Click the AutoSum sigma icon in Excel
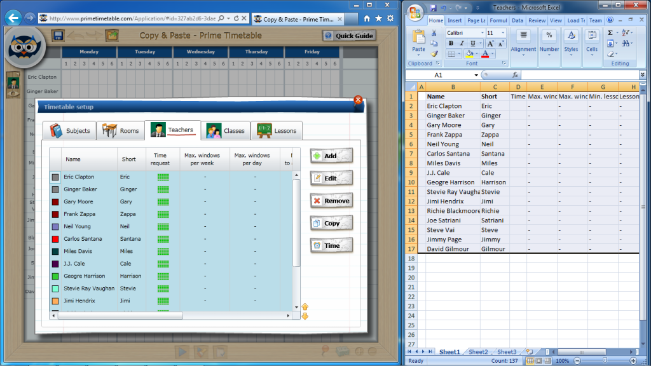This screenshot has width=651, height=366. pyautogui.click(x=610, y=33)
